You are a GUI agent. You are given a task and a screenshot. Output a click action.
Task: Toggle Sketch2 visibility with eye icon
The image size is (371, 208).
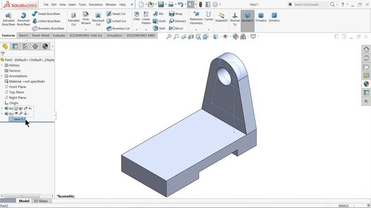(16, 113)
